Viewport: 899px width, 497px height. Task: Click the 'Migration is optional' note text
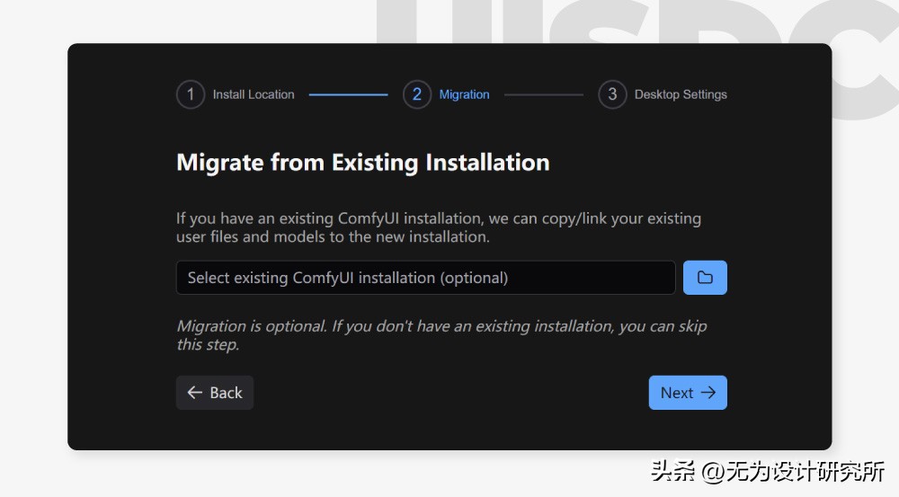coord(441,335)
